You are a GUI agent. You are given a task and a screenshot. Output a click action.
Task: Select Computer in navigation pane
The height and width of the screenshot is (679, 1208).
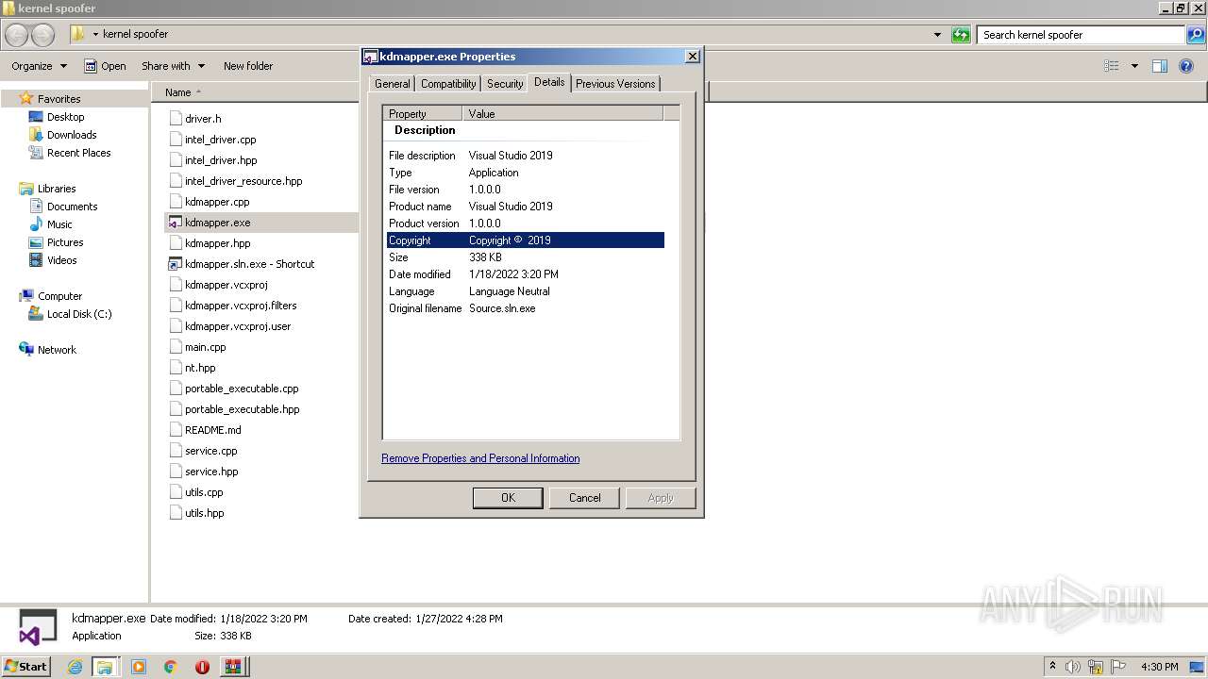pos(59,296)
